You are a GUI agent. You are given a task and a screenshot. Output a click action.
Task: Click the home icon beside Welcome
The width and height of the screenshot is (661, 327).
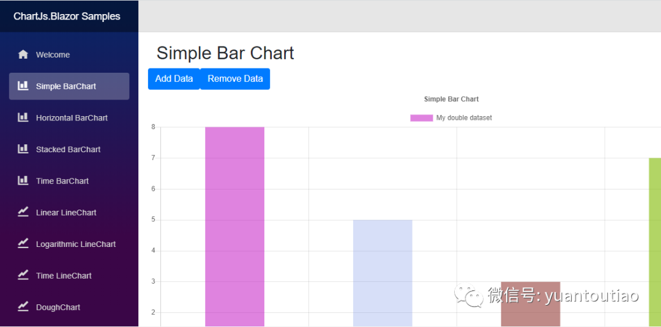coord(23,54)
